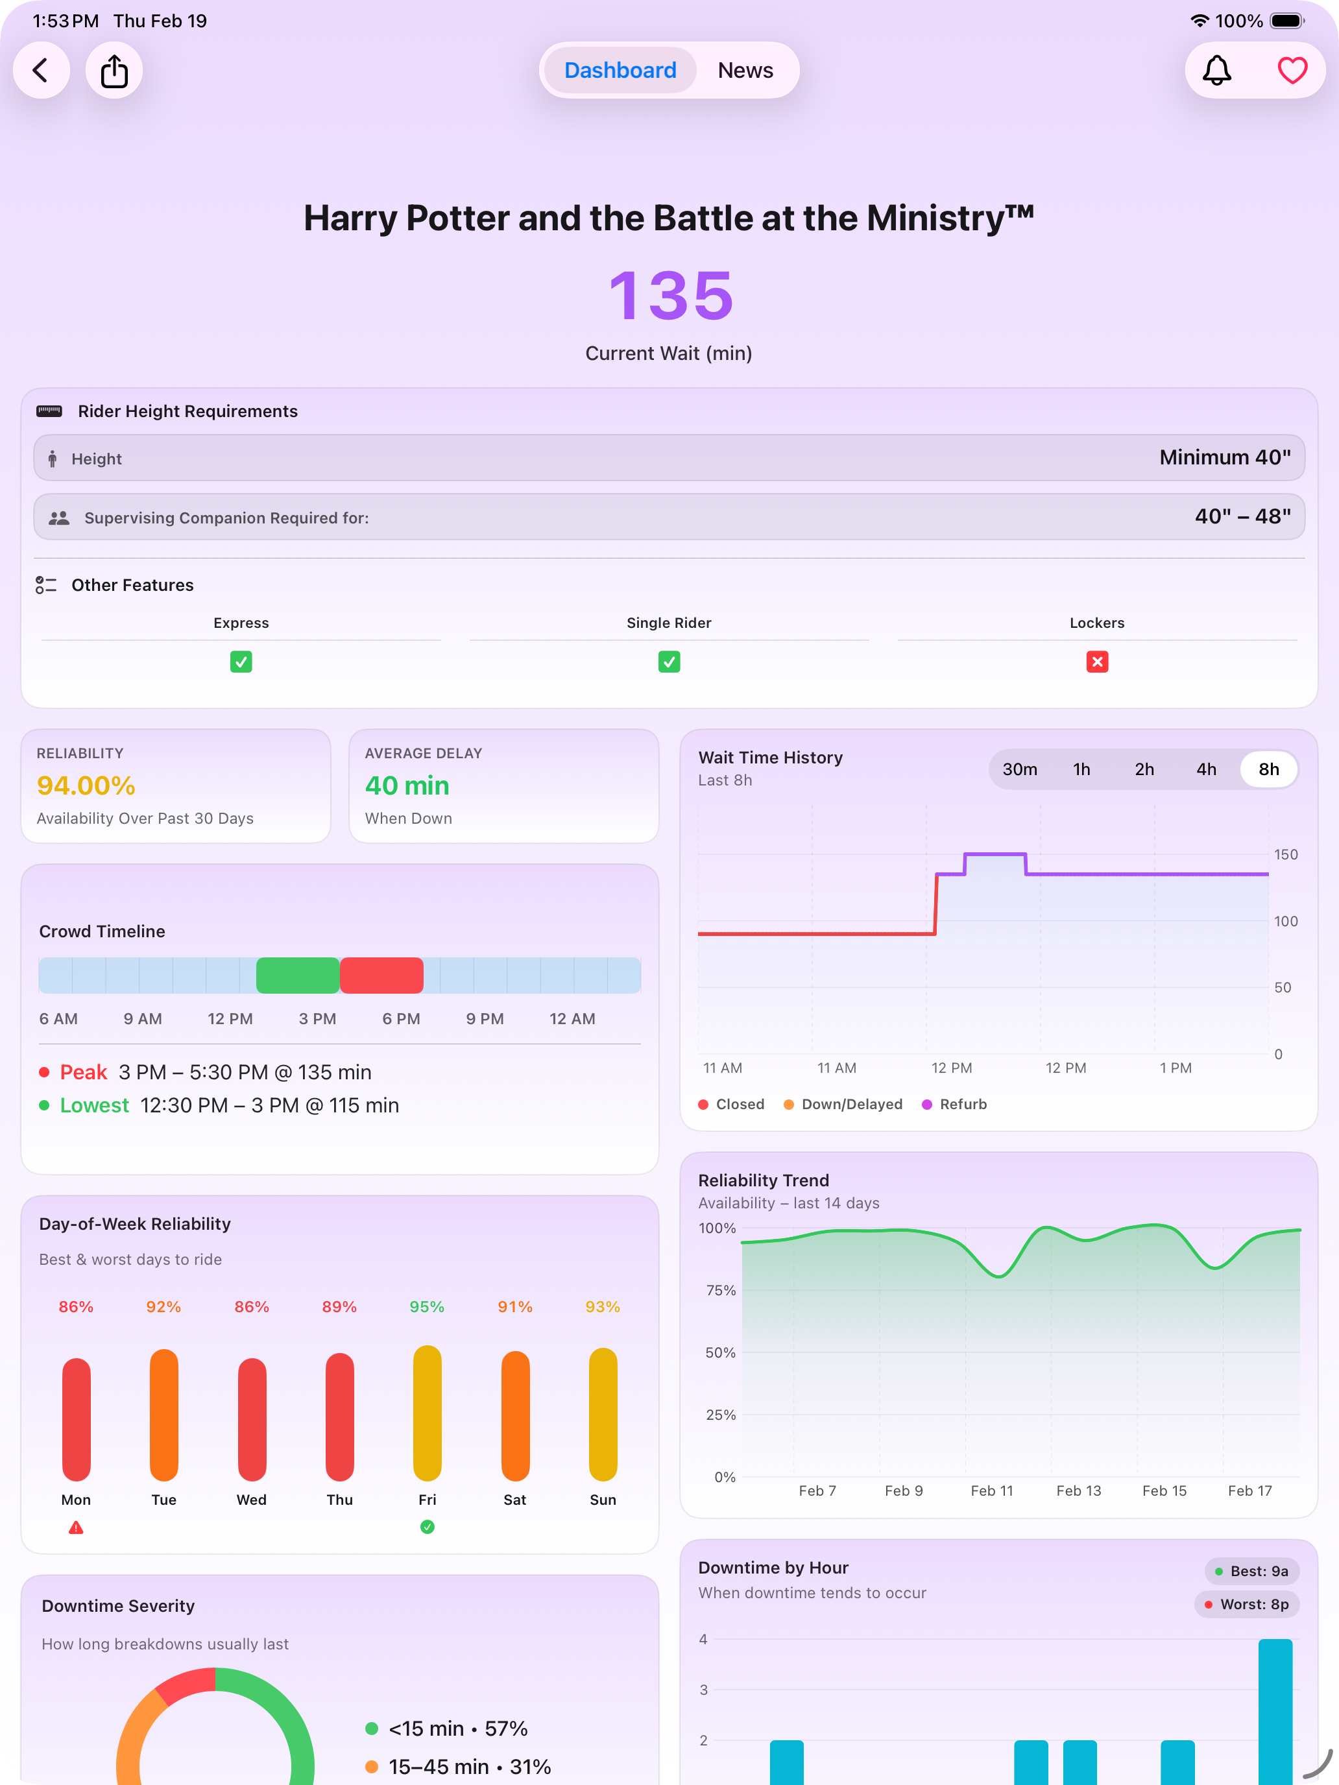Tap the Harry Potter attraction title
The height and width of the screenshot is (1785, 1339).
point(669,218)
